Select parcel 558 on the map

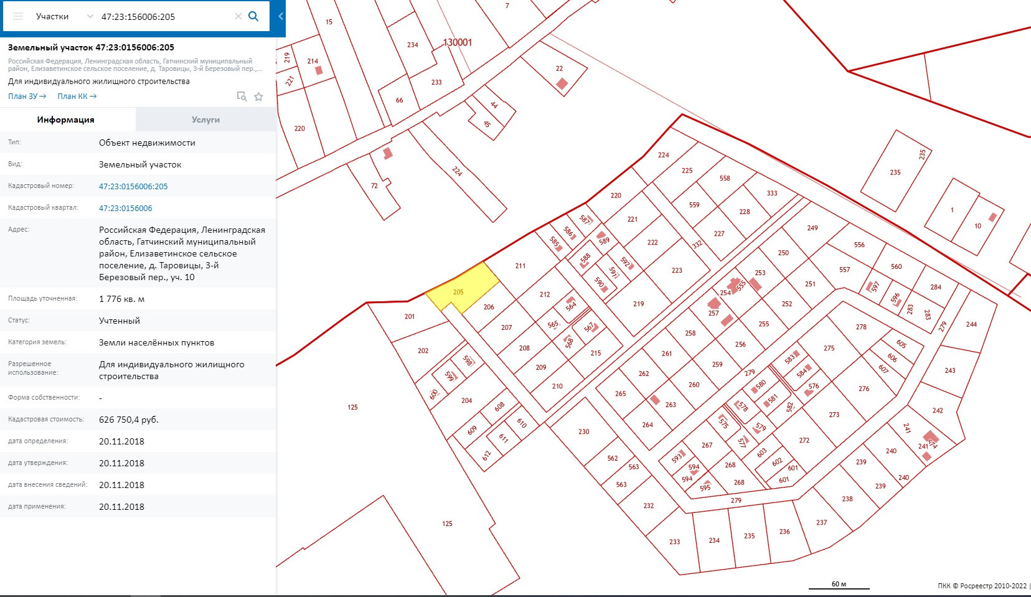(725, 178)
